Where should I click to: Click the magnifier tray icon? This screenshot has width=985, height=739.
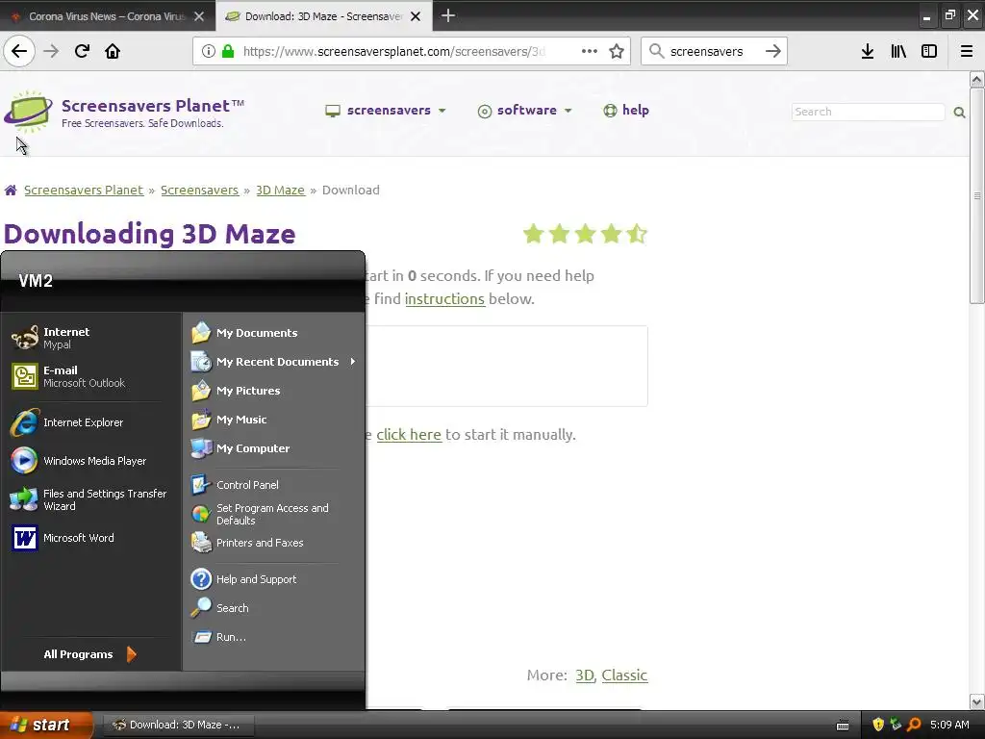click(x=914, y=725)
